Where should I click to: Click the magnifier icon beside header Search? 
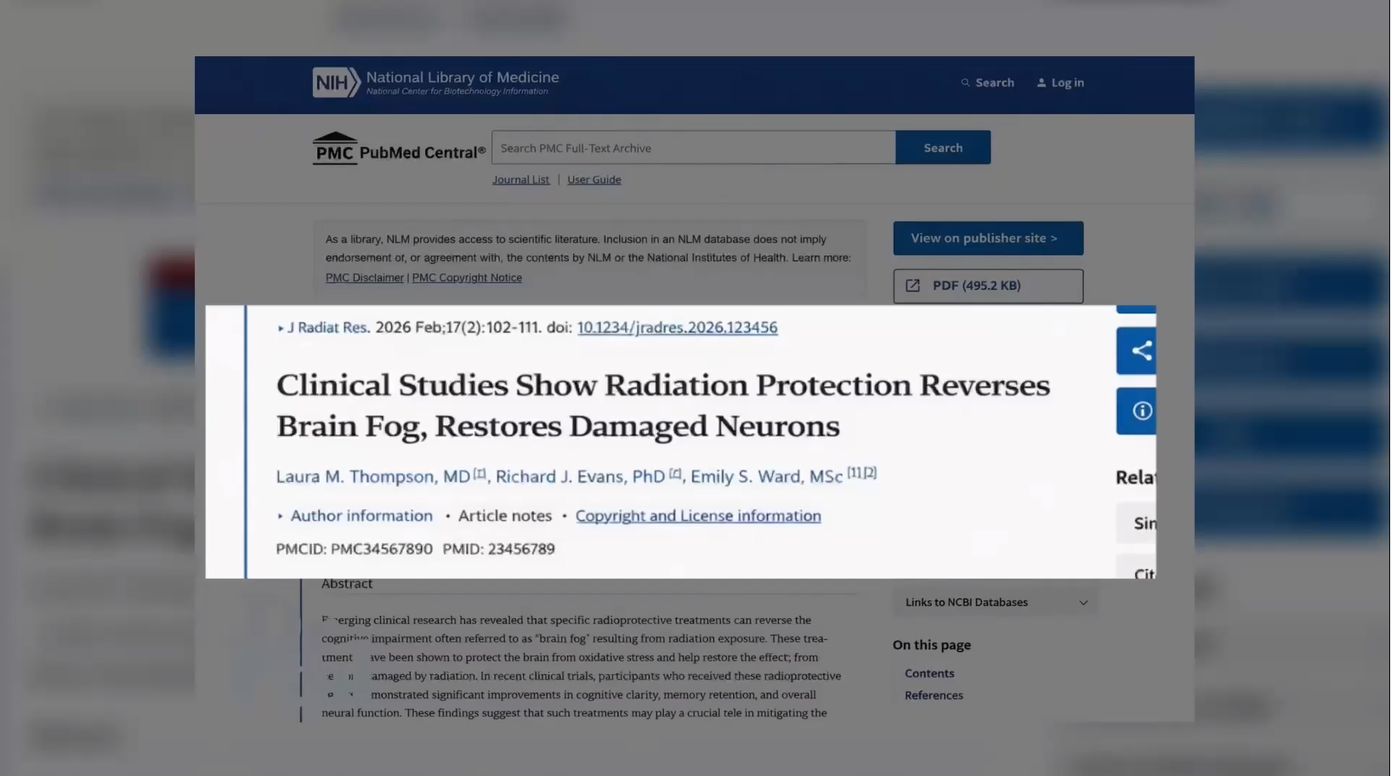965,82
